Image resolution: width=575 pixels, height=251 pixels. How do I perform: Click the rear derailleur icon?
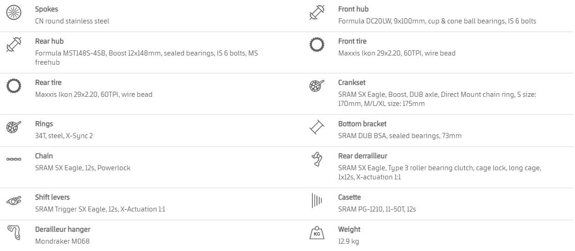pos(317,159)
